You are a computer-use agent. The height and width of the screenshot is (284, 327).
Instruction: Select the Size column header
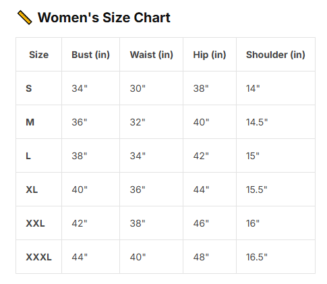tap(38, 55)
